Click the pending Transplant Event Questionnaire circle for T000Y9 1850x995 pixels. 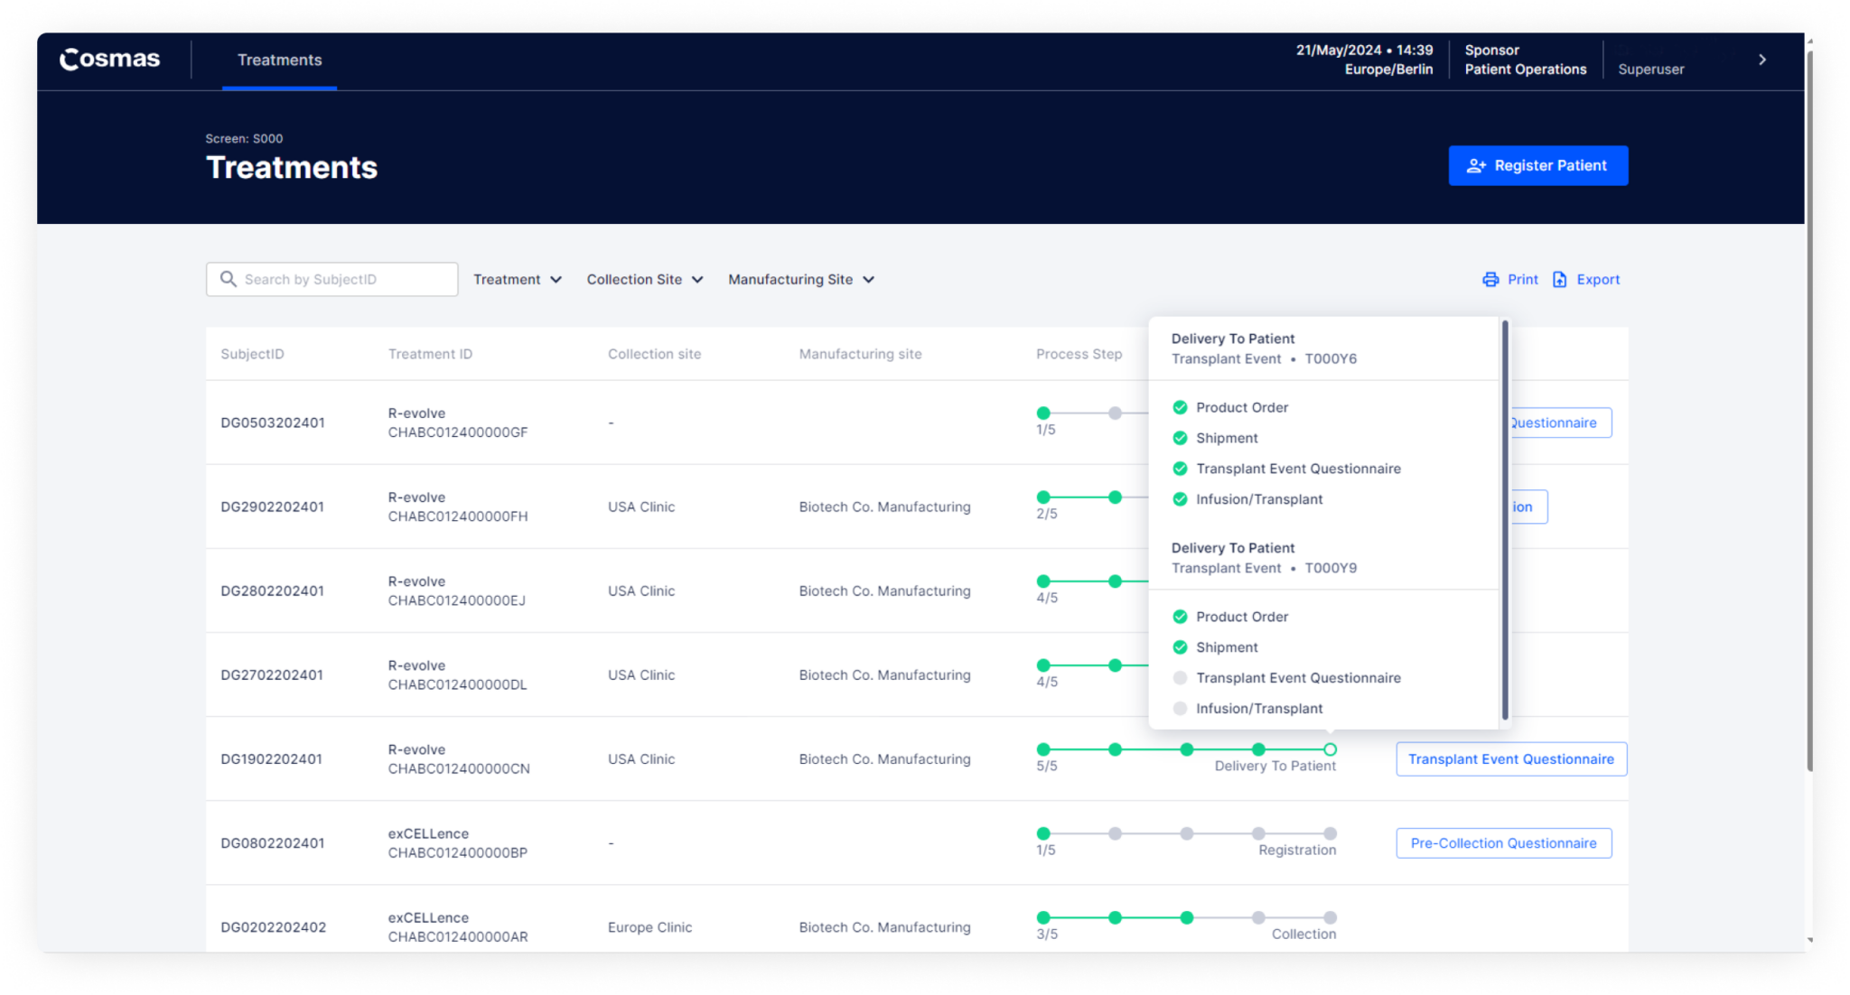click(1180, 678)
